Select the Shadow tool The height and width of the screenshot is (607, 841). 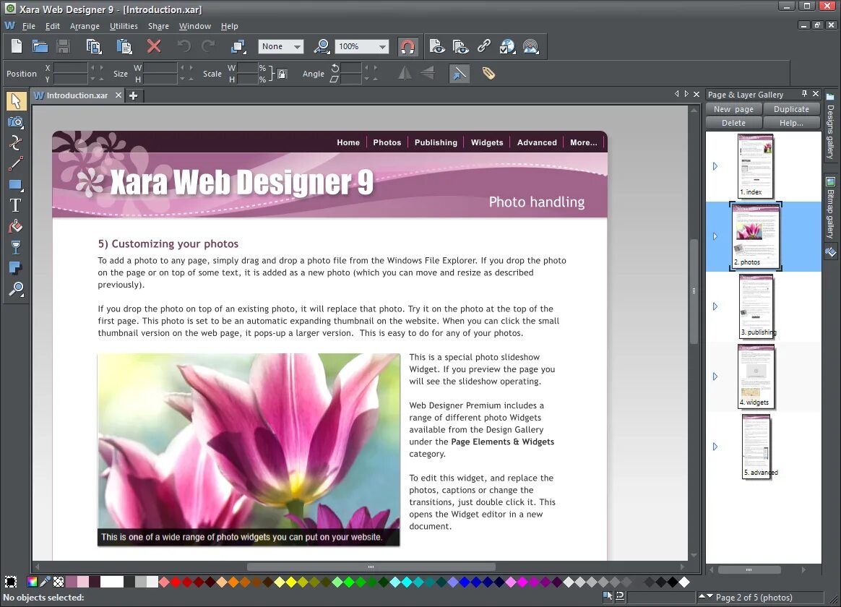(x=16, y=267)
